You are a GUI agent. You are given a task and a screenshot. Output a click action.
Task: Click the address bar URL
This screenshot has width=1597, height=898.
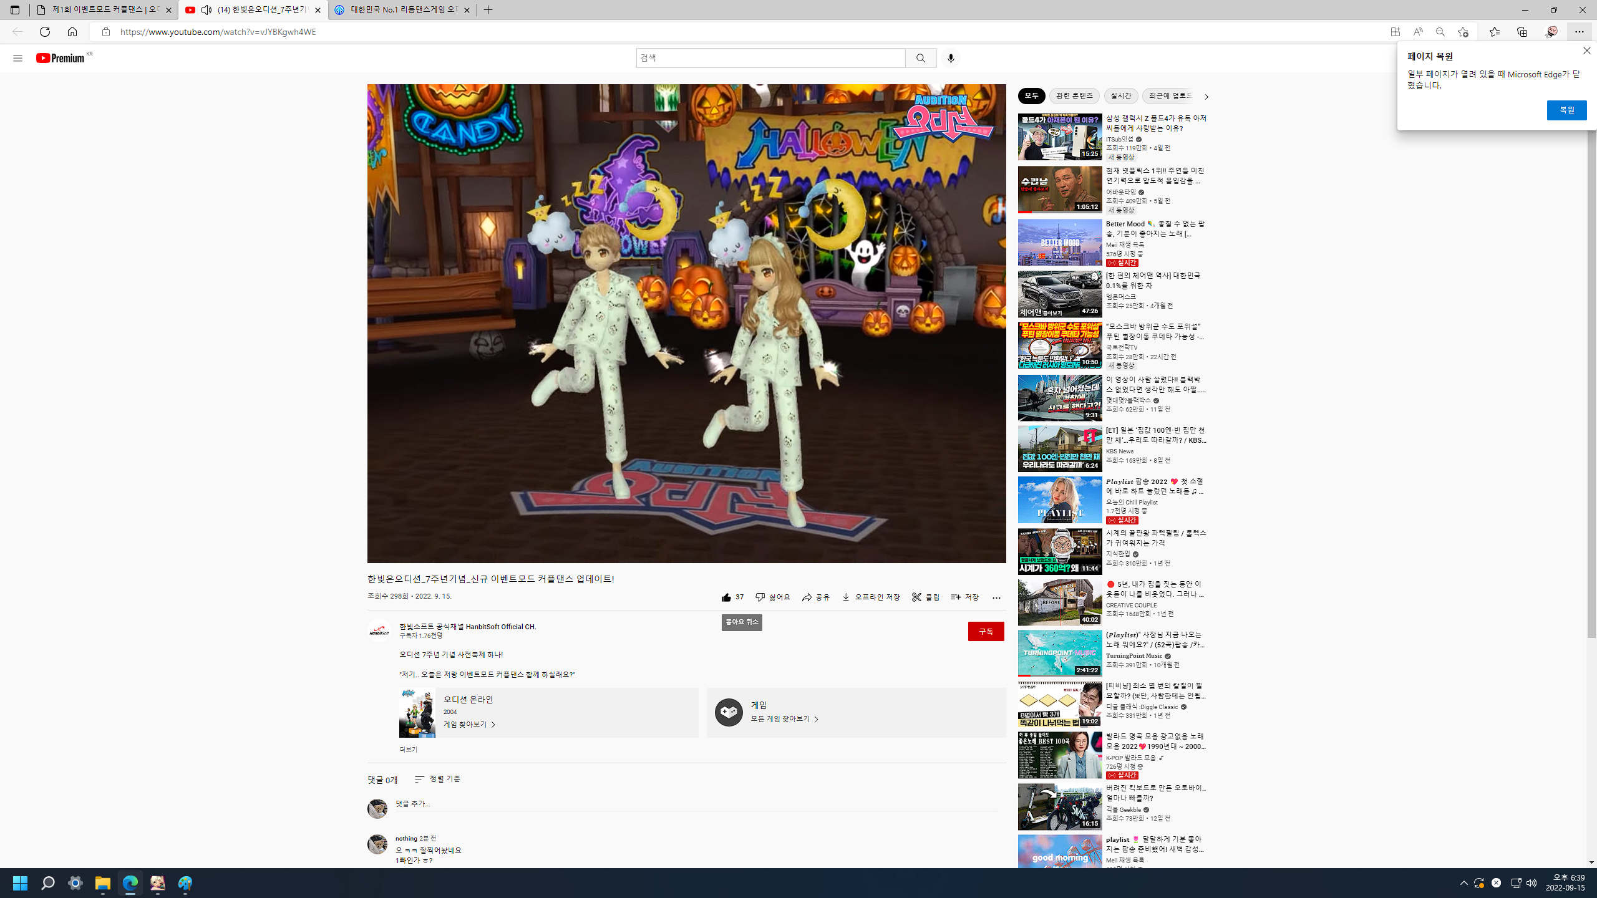[x=218, y=32]
